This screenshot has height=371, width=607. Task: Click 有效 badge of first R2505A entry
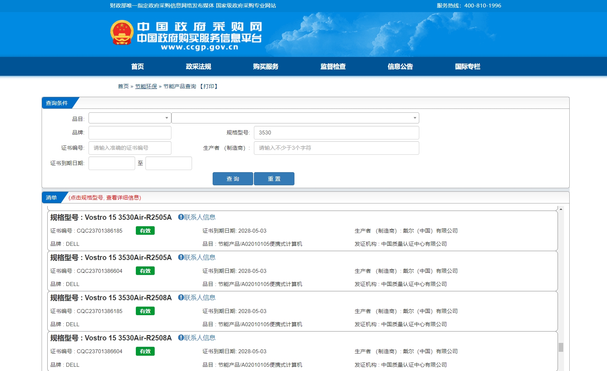click(x=145, y=231)
